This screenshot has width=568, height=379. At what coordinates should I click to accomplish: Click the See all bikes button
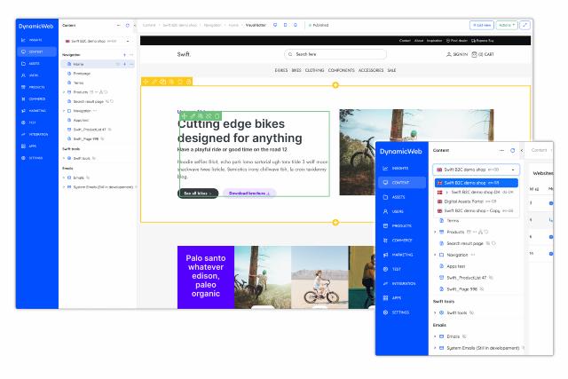pos(197,193)
